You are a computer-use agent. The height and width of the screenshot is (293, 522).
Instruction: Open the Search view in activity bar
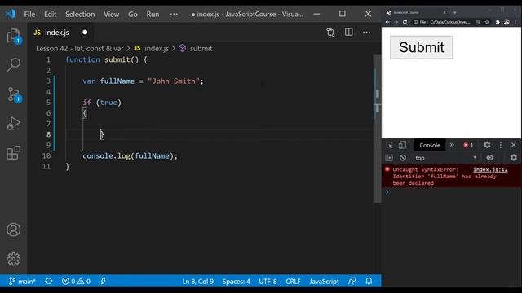[14, 64]
